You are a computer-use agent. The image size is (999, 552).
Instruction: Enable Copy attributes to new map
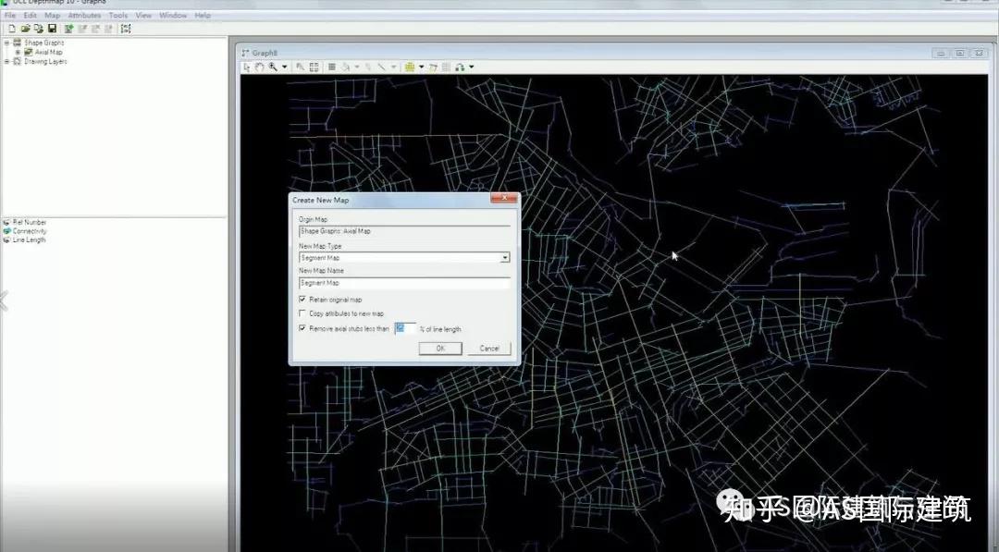coord(302,313)
